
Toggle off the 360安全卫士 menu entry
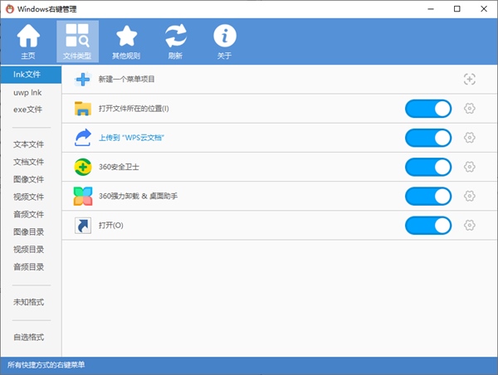point(428,167)
